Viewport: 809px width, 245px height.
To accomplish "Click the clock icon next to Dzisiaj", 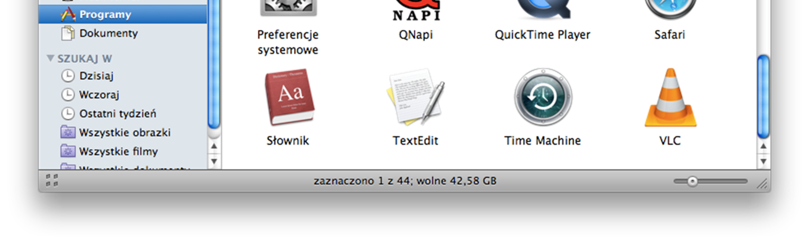I will 68,76.
